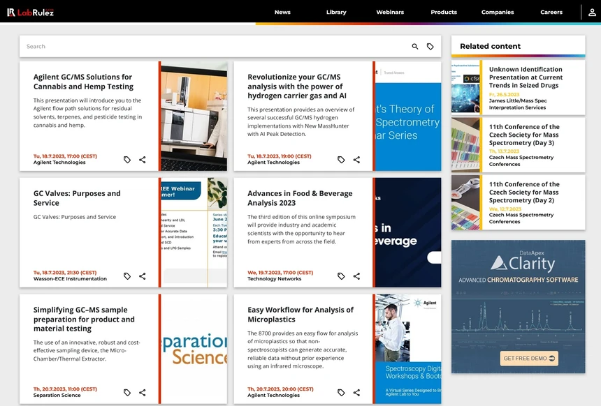
Task: Click 'Th, 20.7.2023, 20:00 (CEST)' date text
Action: click(280, 389)
